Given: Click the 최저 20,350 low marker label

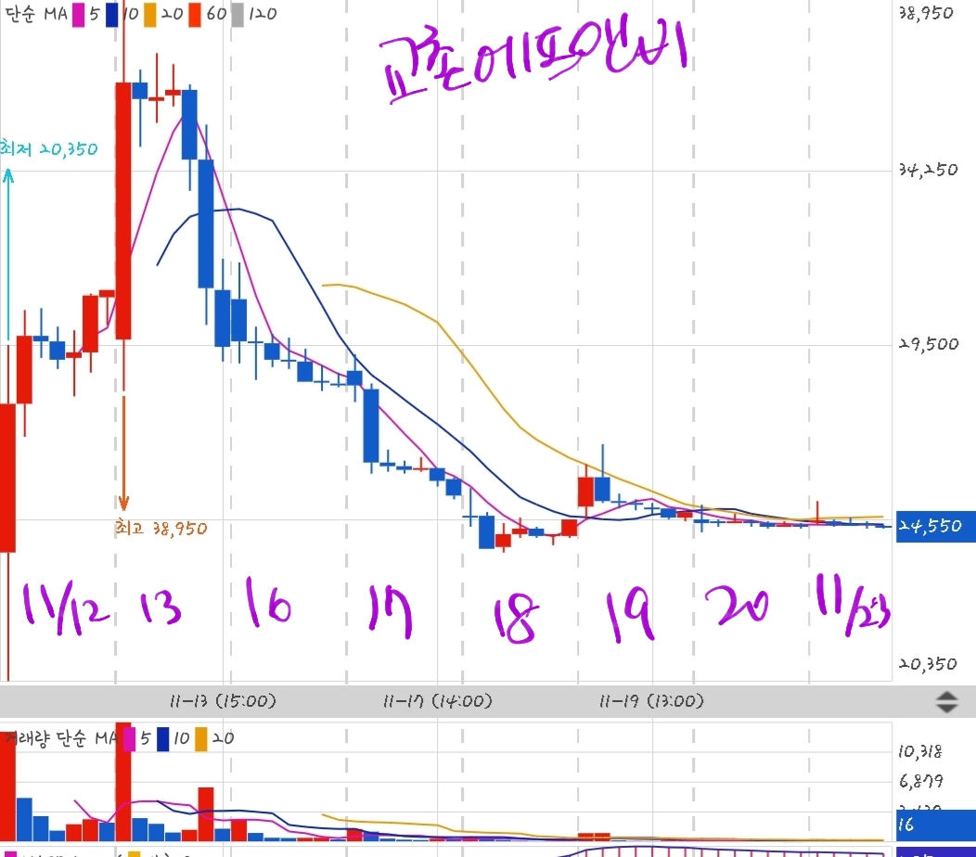Looking at the screenshot, I should 48,148.
